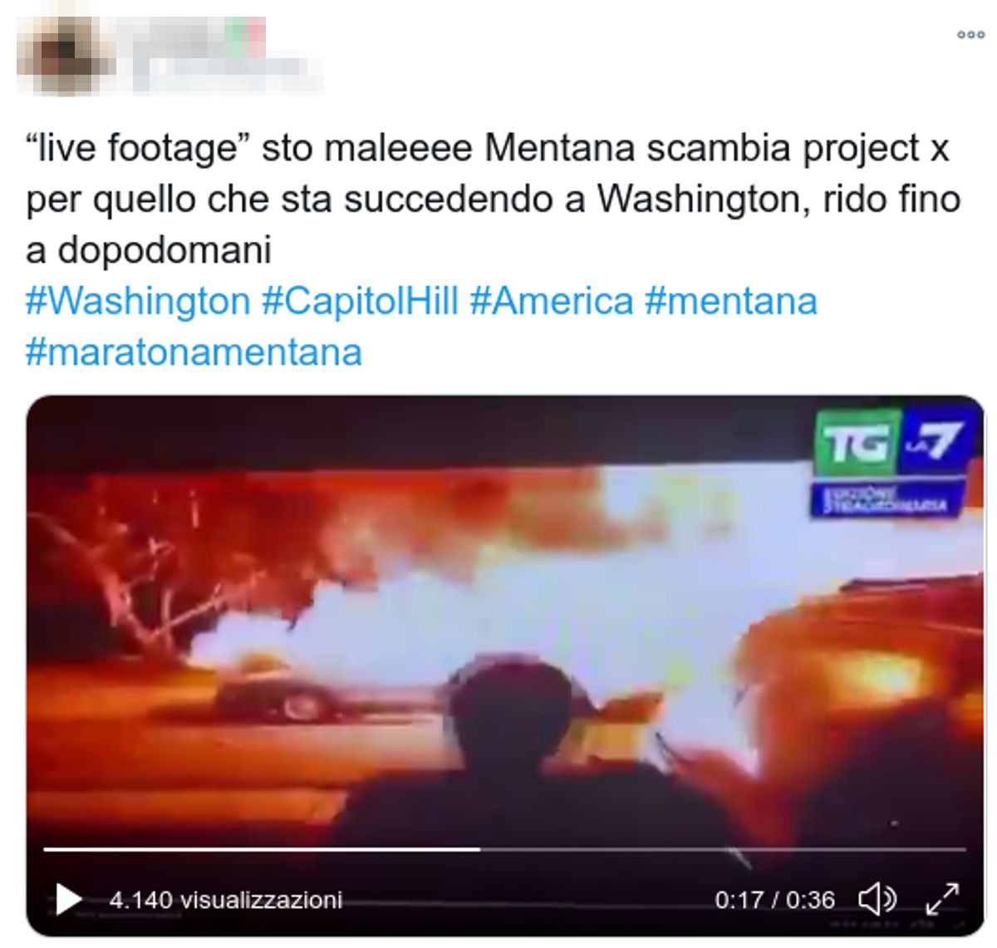
Task: Click the Edizione Straordinaria banner in the video
Action: coord(886,499)
